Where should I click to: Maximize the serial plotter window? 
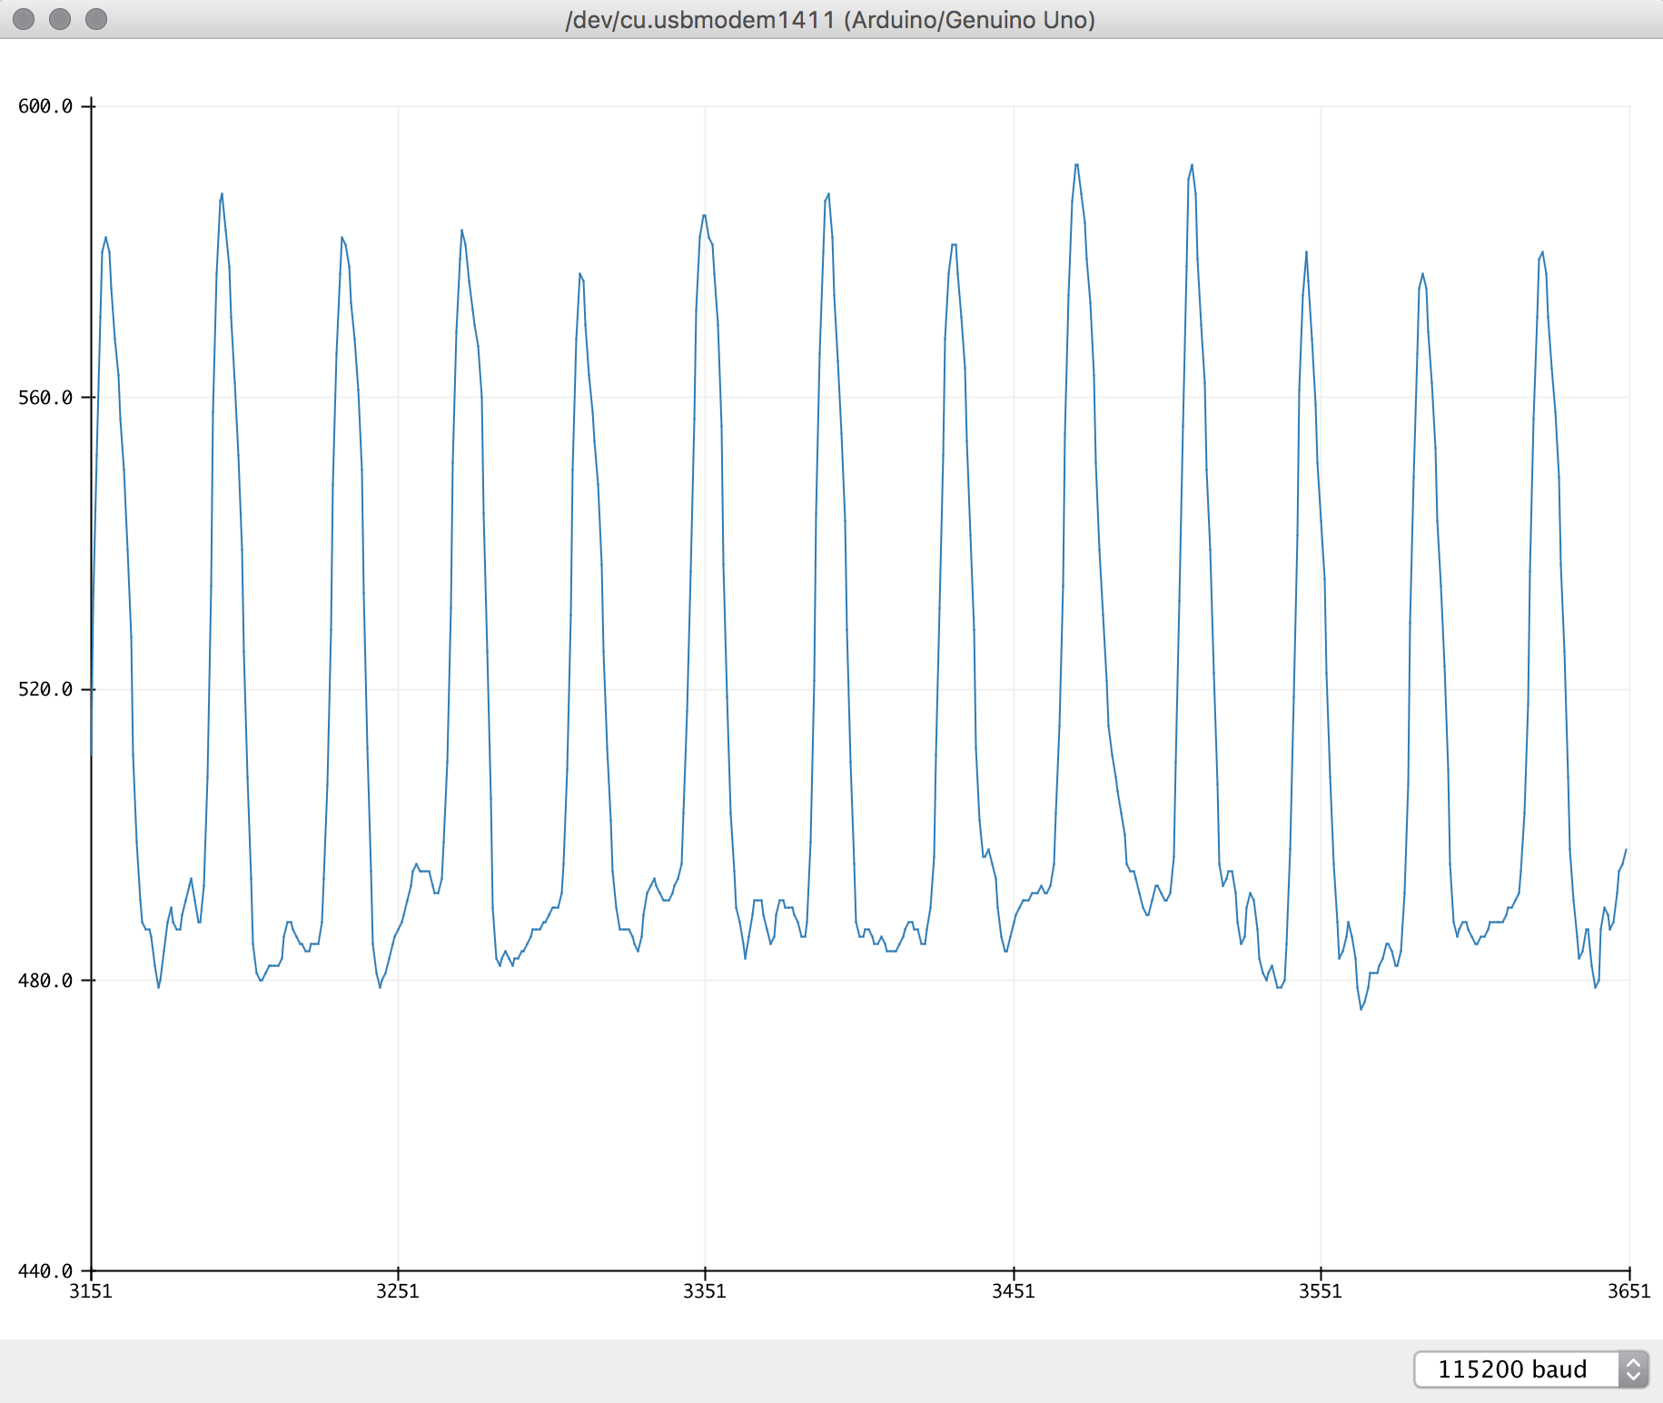pos(96,19)
